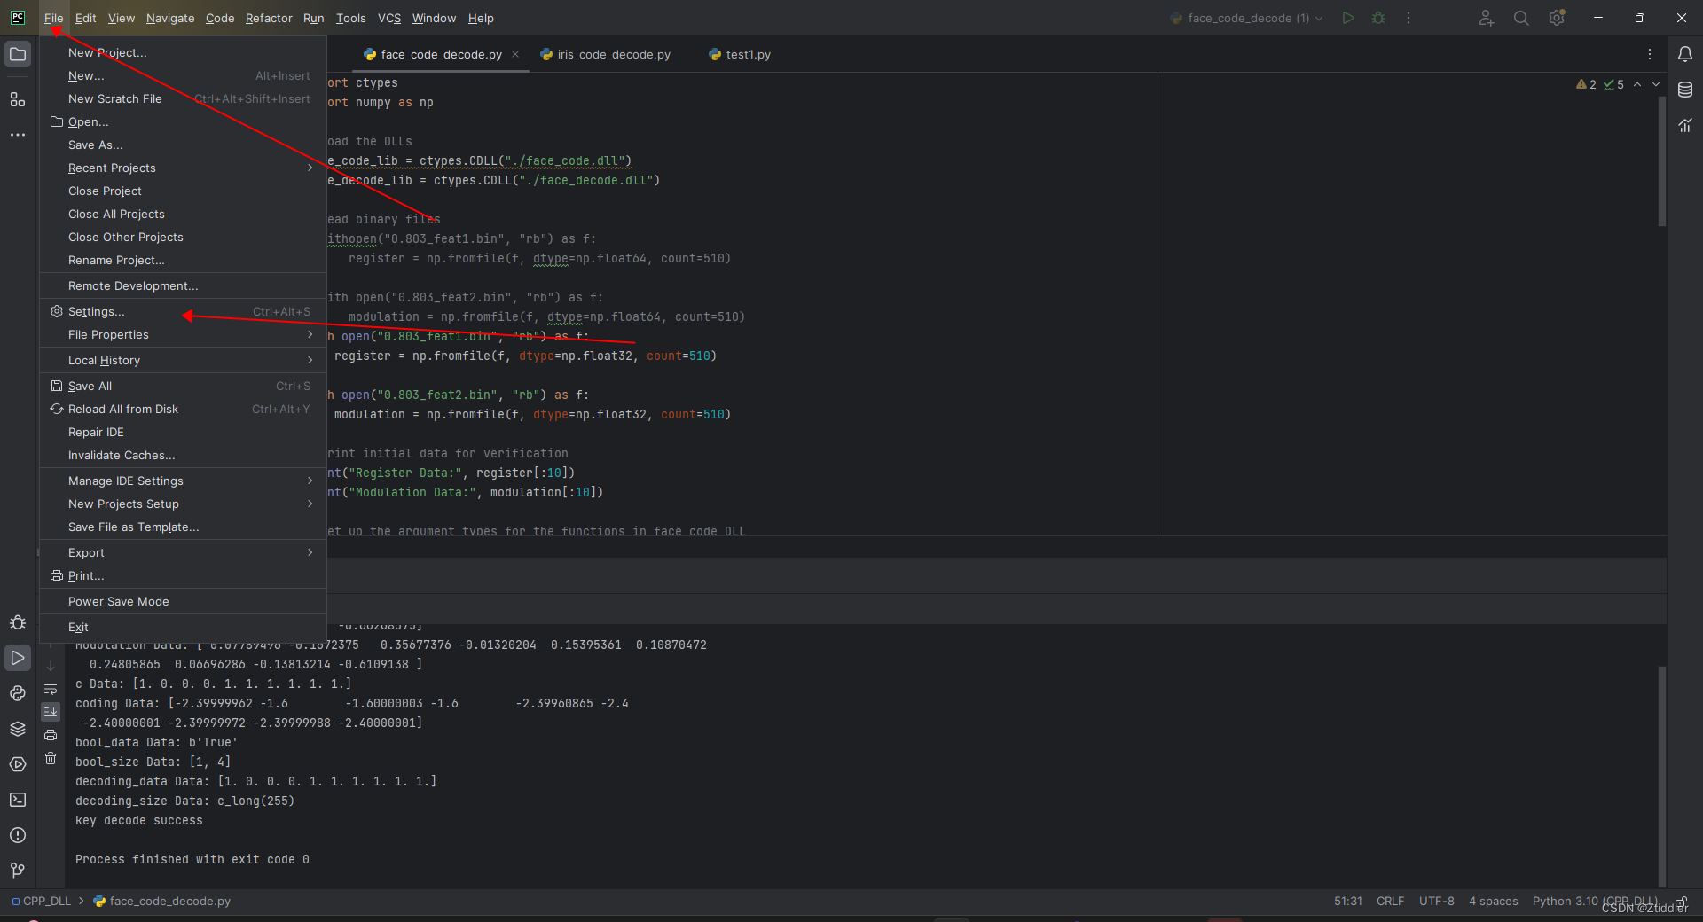Expand the Recent Projects submenu

click(x=111, y=168)
